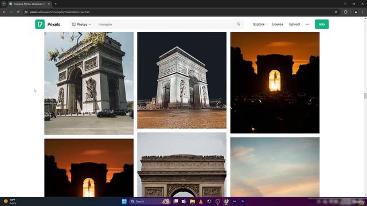The image size is (367, 206).
Task: Open the close-up arch top photo with crowd
Action: coord(182,165)
